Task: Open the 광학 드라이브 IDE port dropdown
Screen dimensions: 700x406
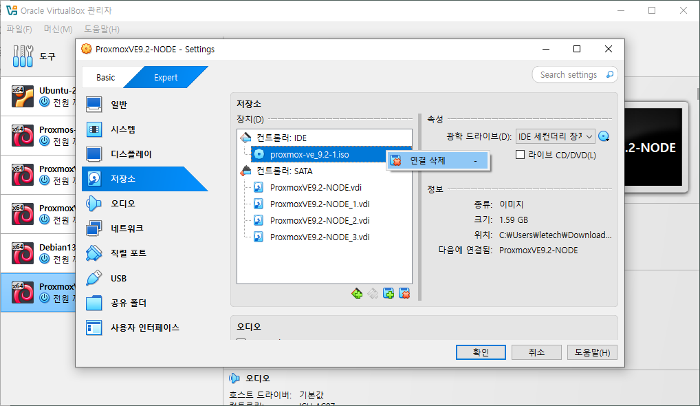Action: 556,137
